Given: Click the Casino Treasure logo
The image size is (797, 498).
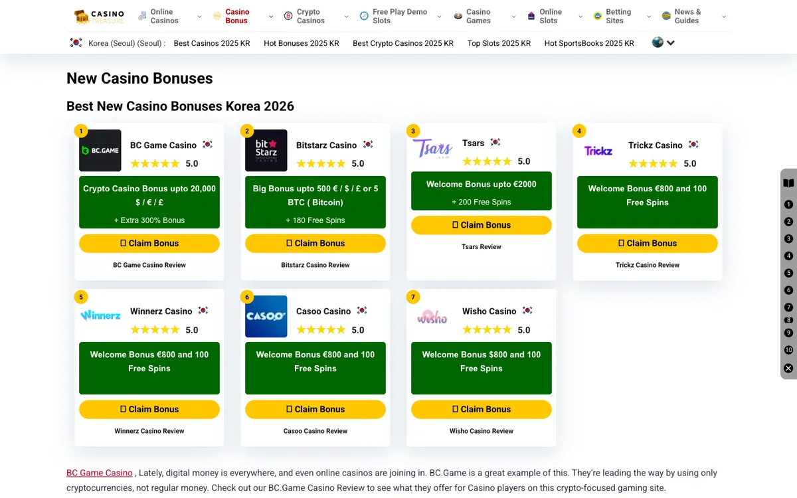Looking at the screenshot, I should pyautogui.click(x=99, y=16).
